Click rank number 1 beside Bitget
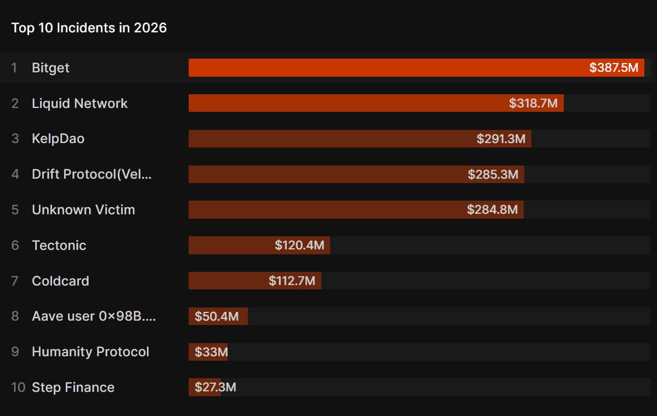 click(x=14, y=67)
